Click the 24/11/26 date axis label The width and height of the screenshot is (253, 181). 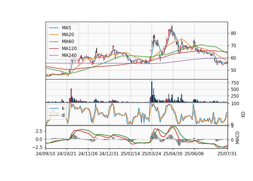[88, 154]
